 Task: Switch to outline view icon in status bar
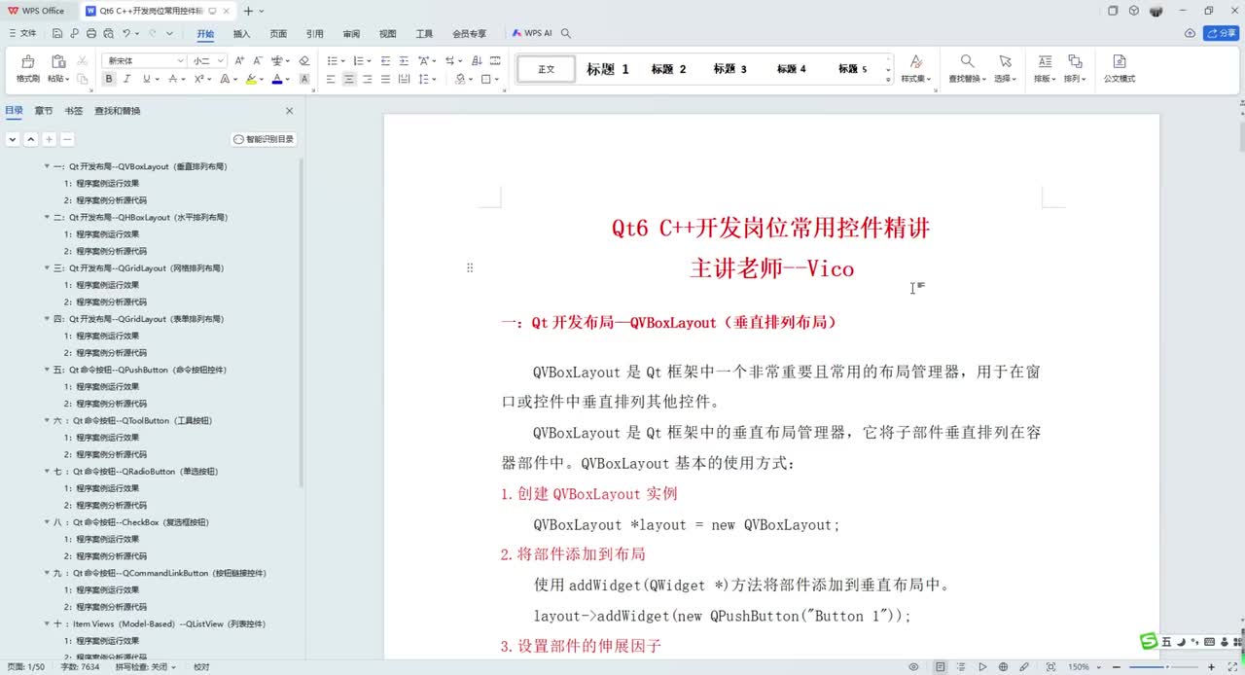[x=962, y=667]
